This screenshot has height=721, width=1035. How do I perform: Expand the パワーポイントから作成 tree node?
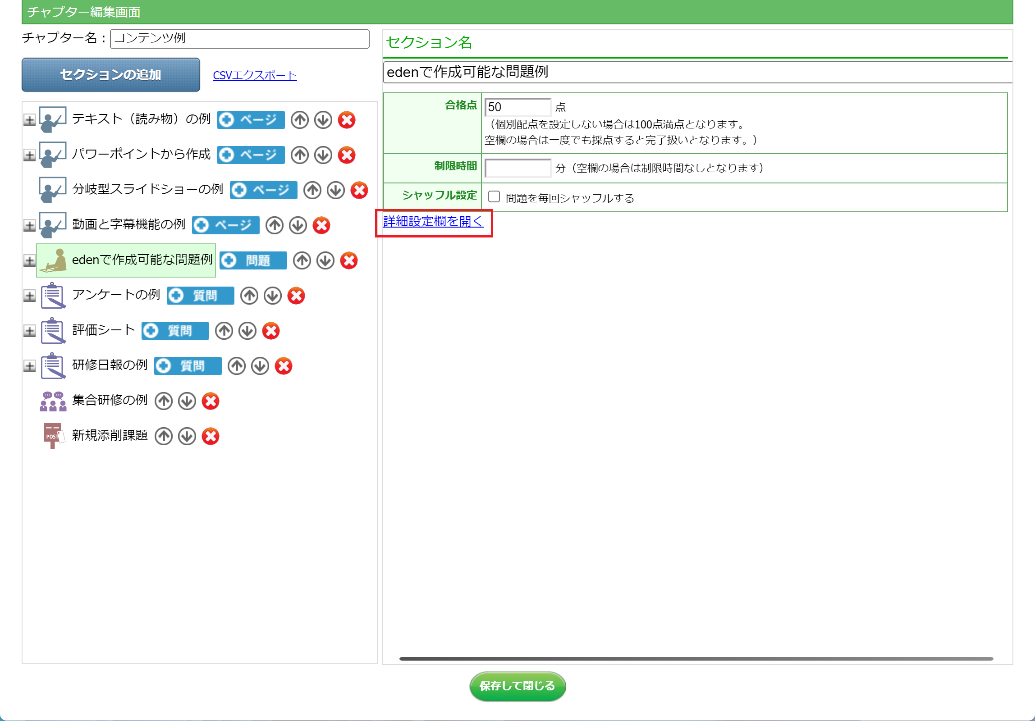(x=30, y=155)
